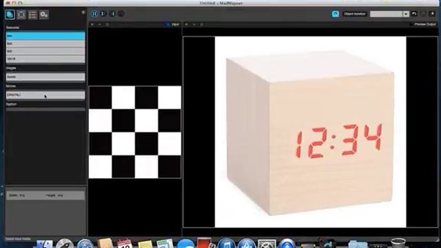Viewport: 441px width, 248px height.
Task: Fit the Input view to window
Action: [107, 25]
